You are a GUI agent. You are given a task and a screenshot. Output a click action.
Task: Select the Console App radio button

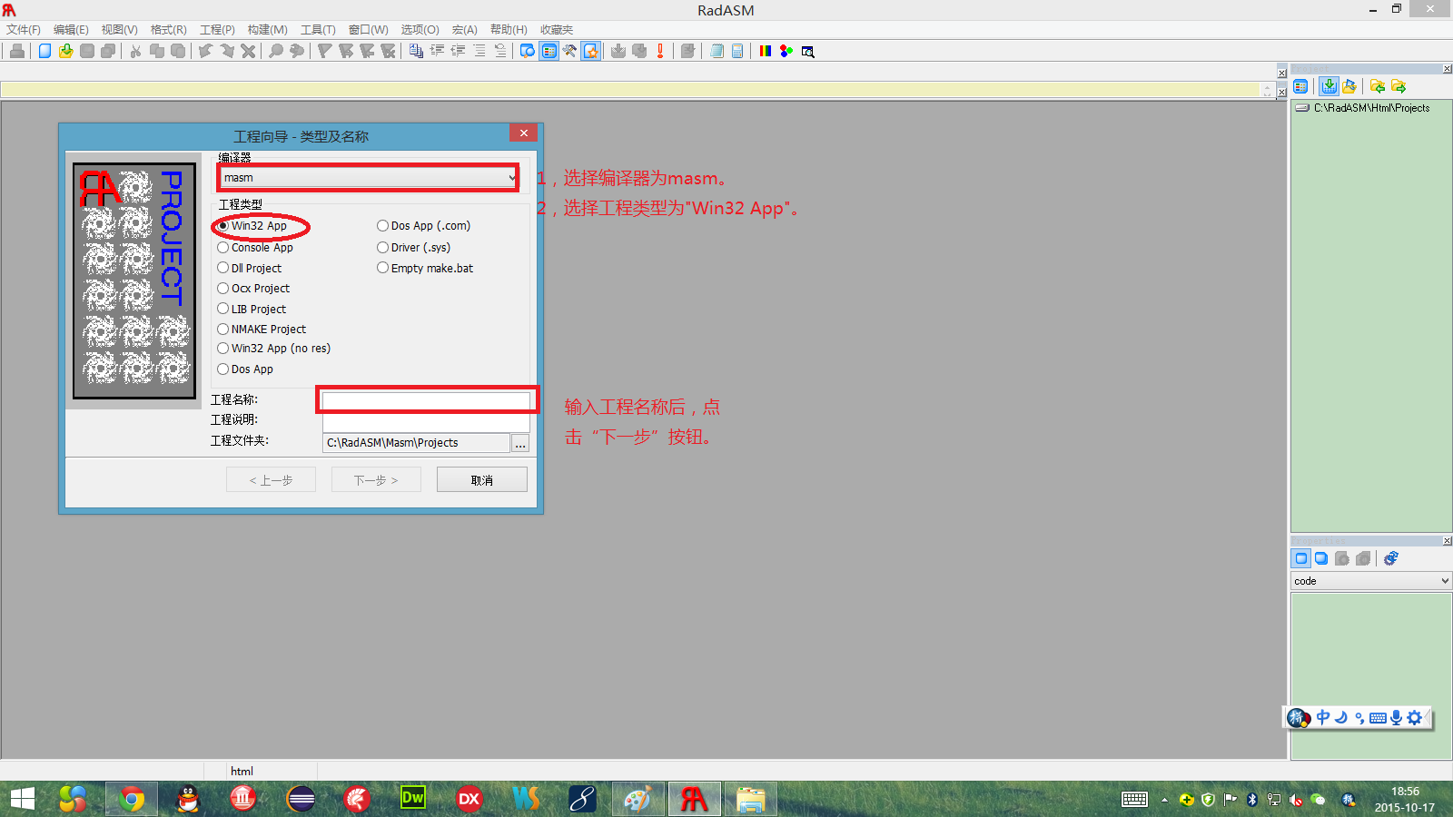pos(222,247)
